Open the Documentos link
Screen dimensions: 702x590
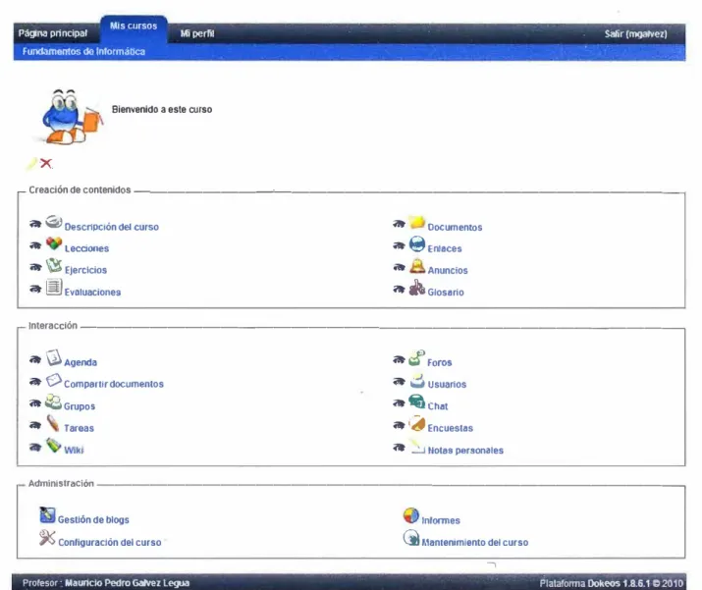click(x=455, y=228)
